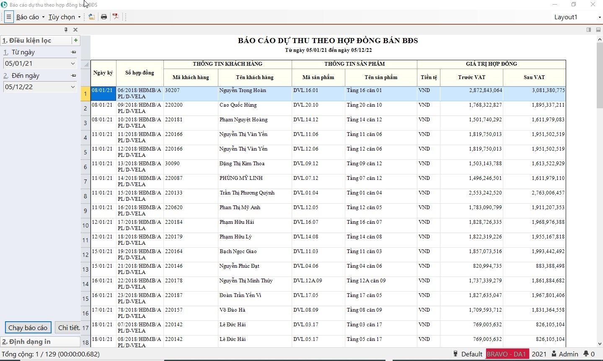
Task: Collapse the Điều kiện lọc section
Action: tap(36, 41)
